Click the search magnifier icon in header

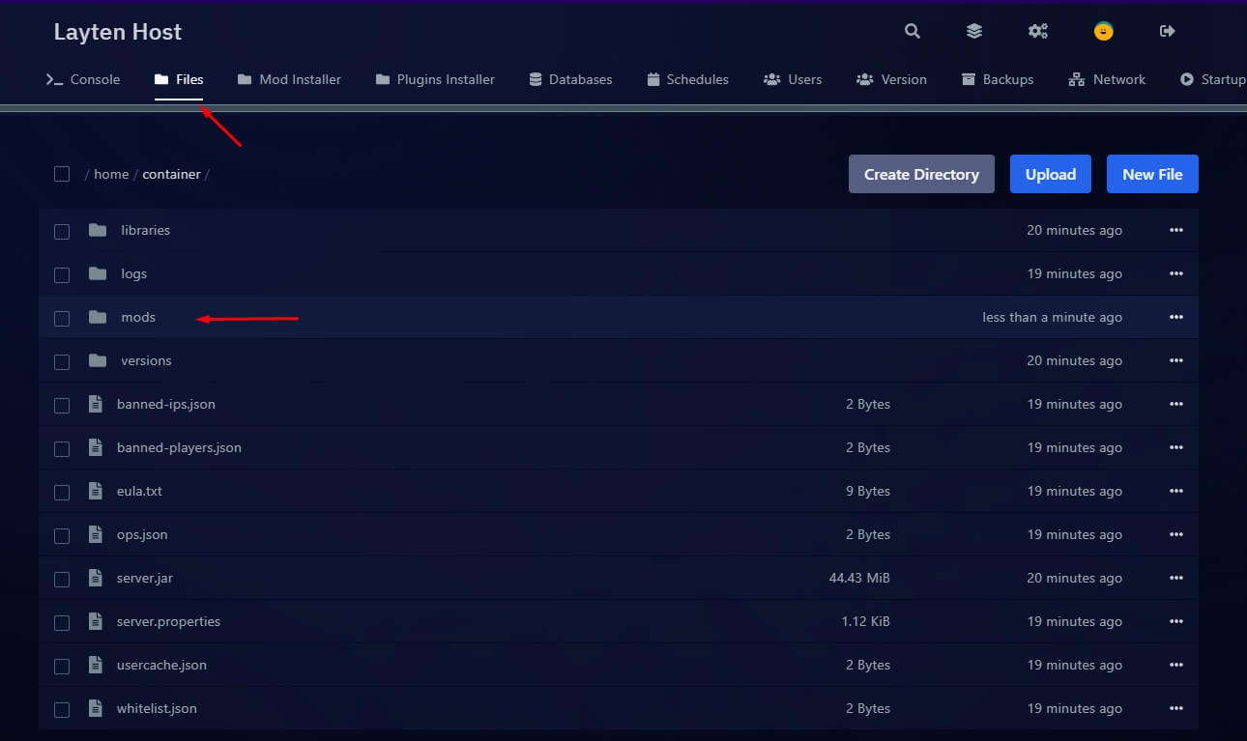point(912,31)
